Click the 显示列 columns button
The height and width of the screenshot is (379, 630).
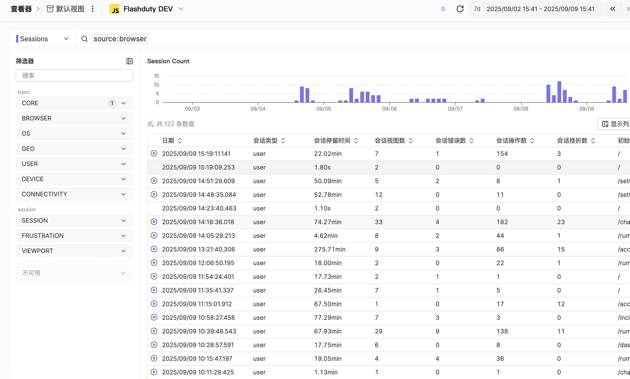[x=614, y=124]
